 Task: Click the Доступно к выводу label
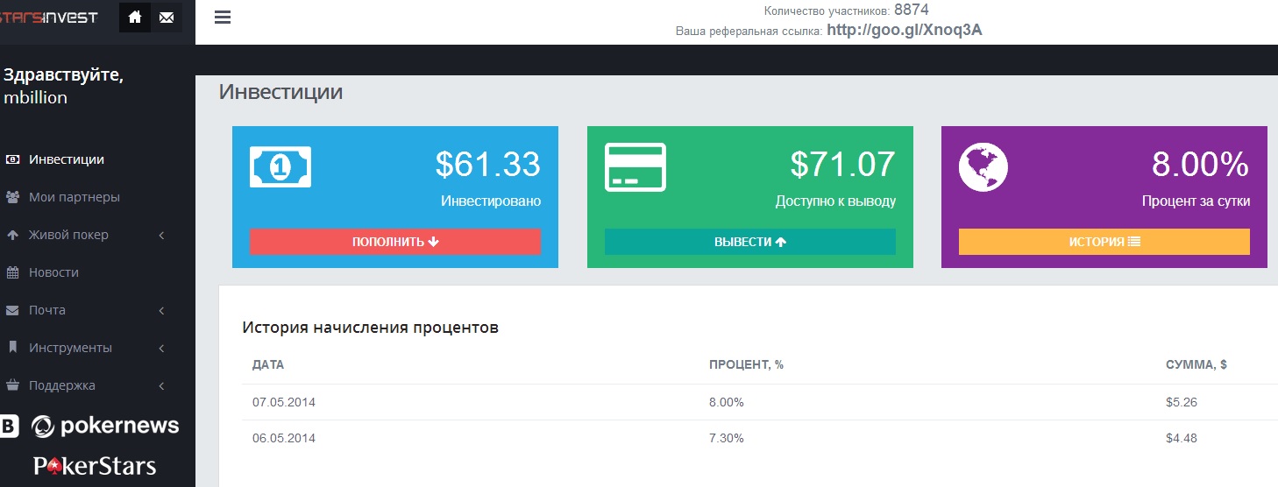pos(835,201)
